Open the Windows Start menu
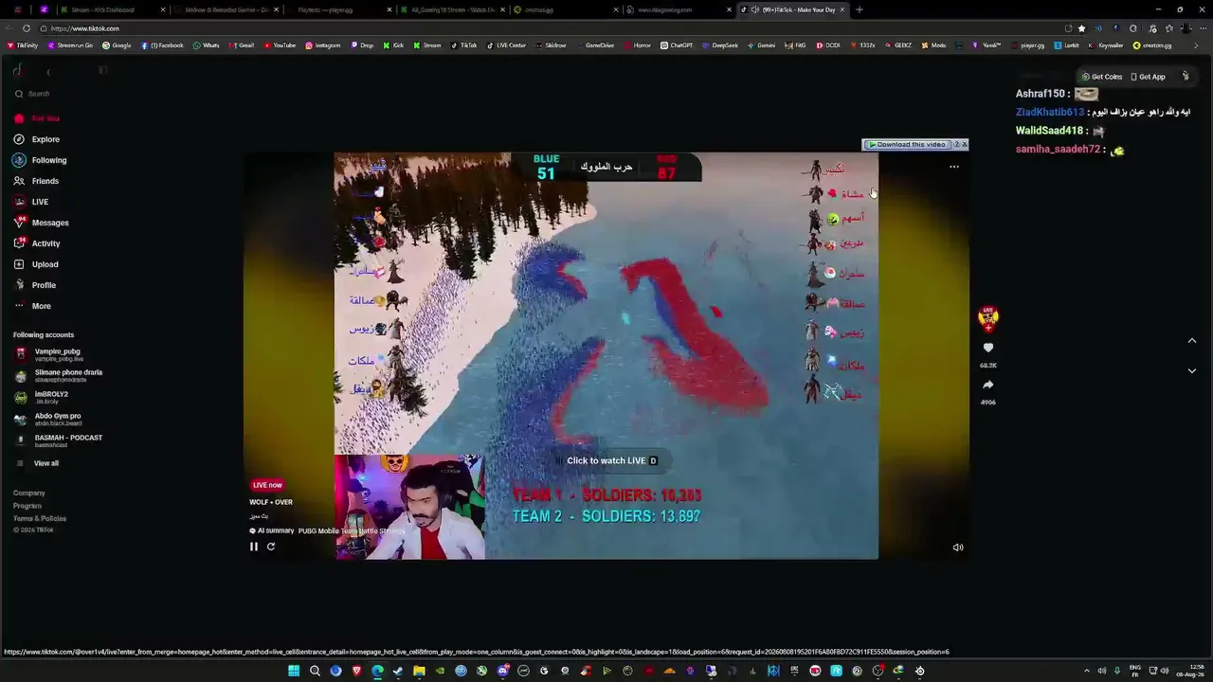This screenshot has width=1213, height=682. pyautogui.click(x=294, y=671)
